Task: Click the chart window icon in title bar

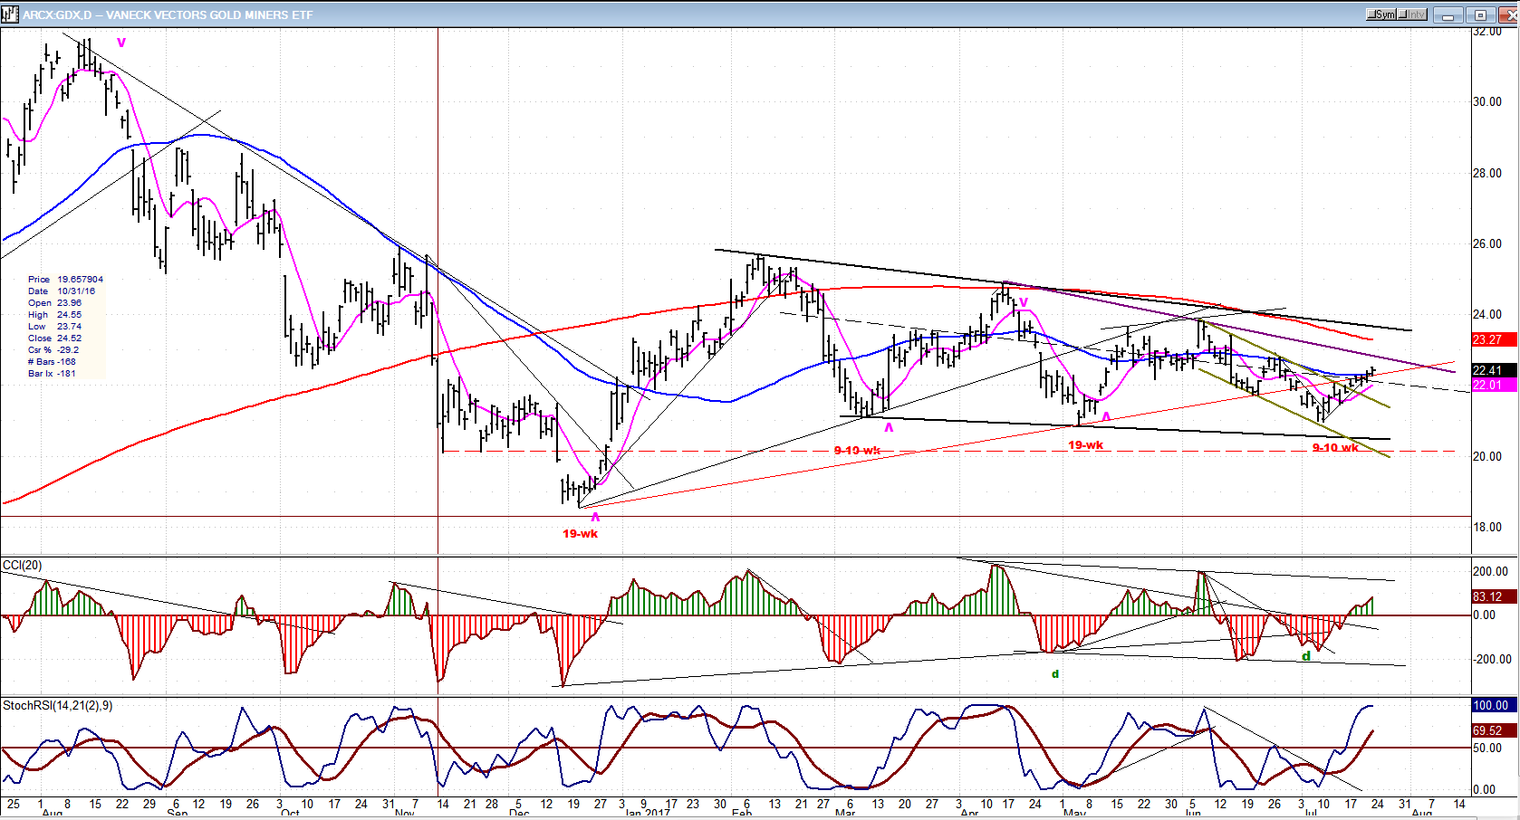Action: click(x=10, y=14)
